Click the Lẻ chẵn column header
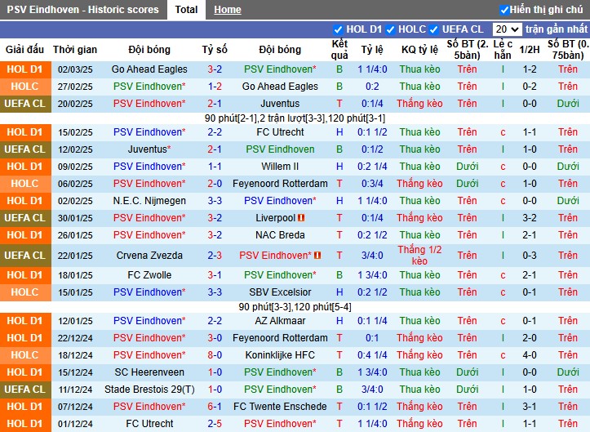 click(503, 49)
